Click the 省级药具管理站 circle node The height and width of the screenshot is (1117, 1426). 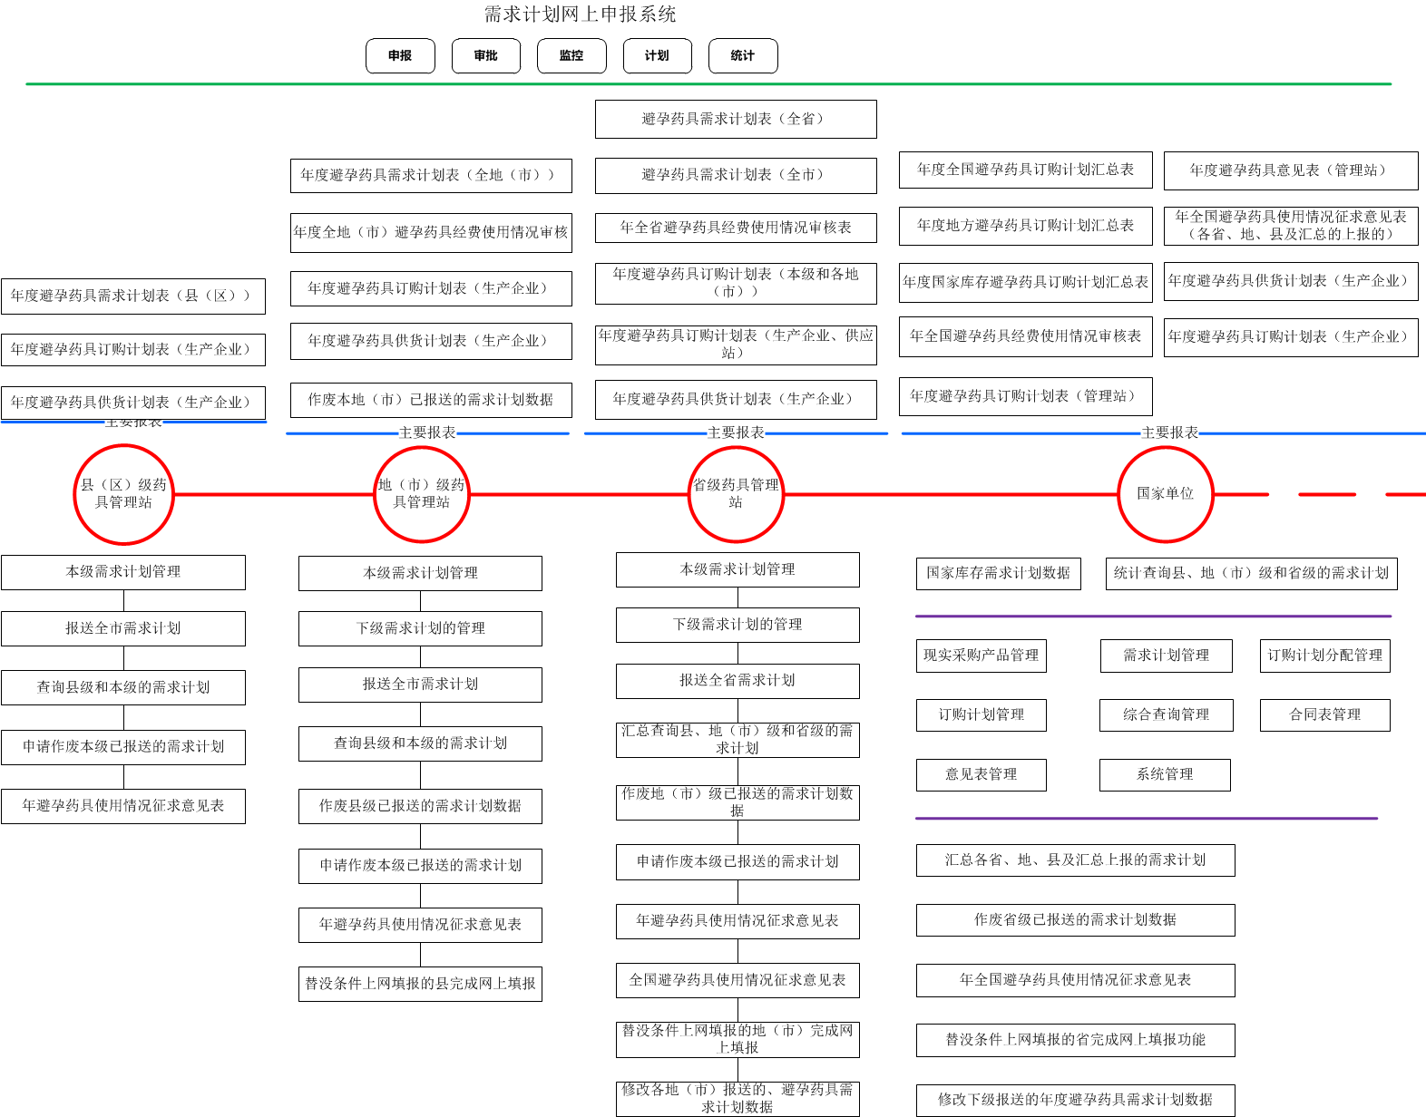click(736, 494)
